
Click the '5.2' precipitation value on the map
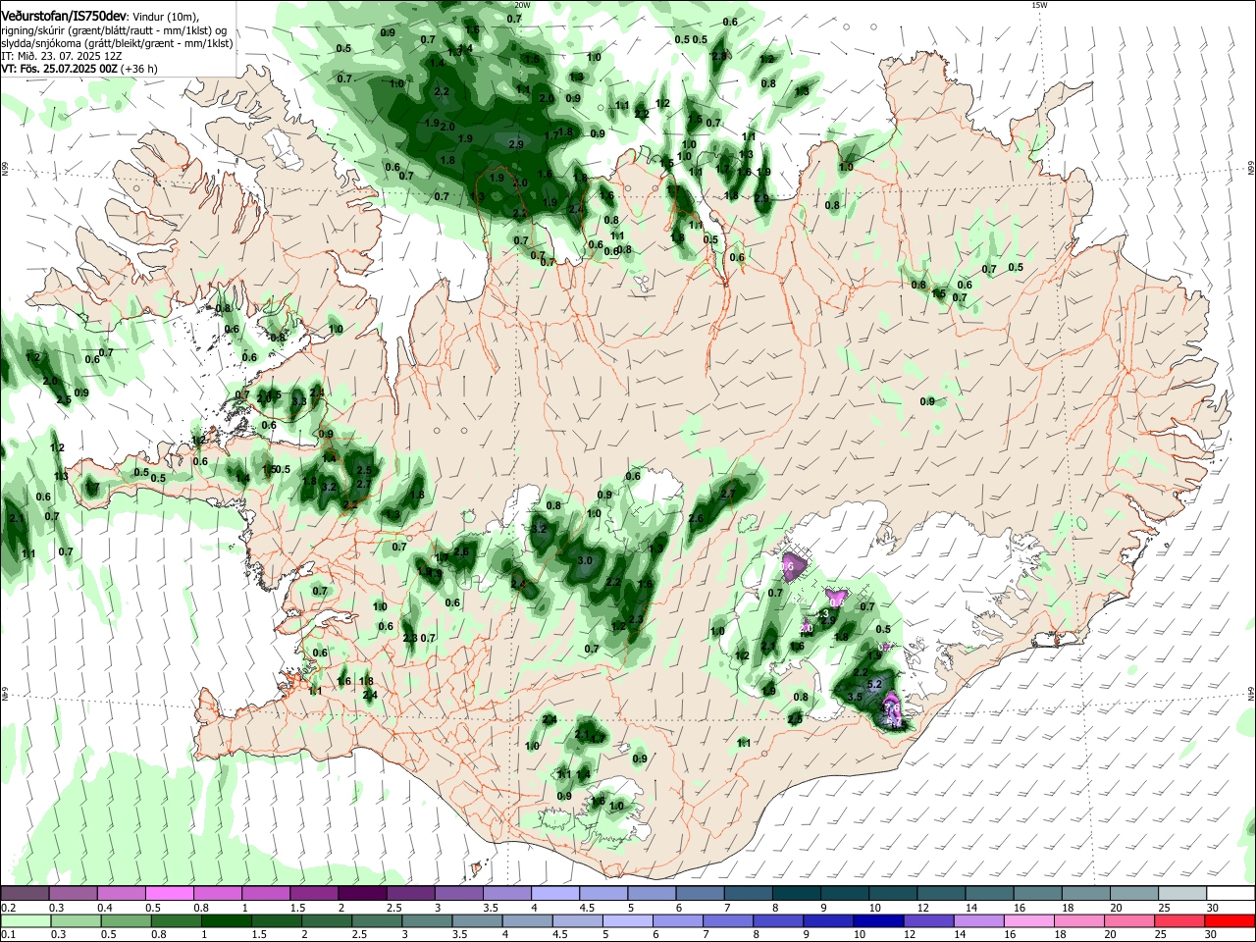876,684
